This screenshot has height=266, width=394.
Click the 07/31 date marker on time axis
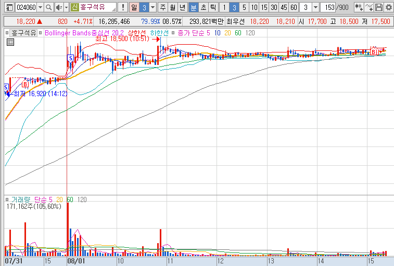tap(14, 261)
